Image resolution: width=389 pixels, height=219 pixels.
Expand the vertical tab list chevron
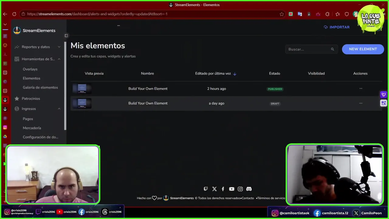coord(5,24)
